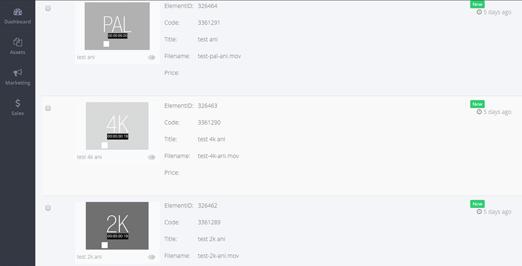Click the white square in 2K thumbnail

point(104,245)
